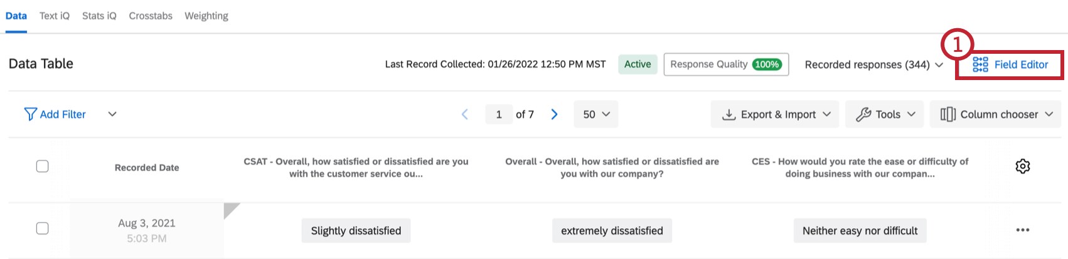Open the row actions three-dot menu
The height and width of the screenshot is (259, 1068).
1022,230
